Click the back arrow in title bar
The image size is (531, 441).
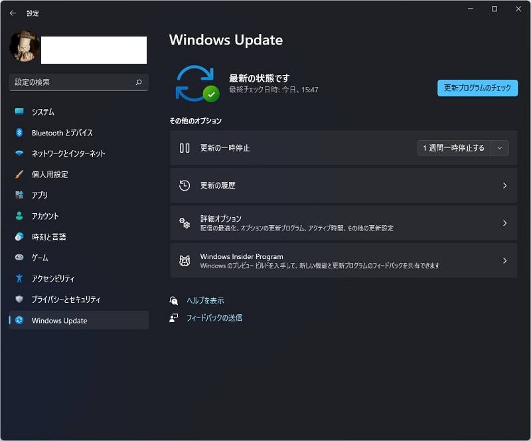(13, 13)
